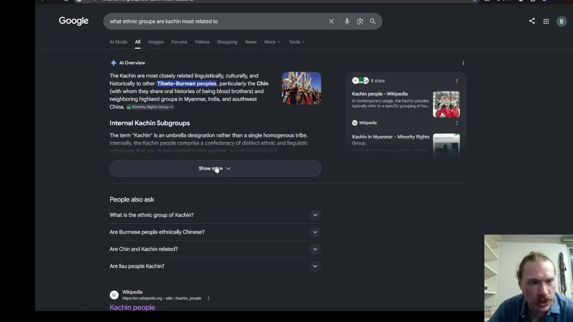Screen dimensions: 573x322
Task: Open 'Kachin in Myanmar - Minority Rights Group' link
Action: [390, 140]
